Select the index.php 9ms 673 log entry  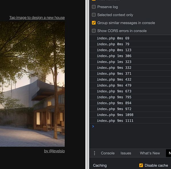pyautogui.click(x=130, y=91)
